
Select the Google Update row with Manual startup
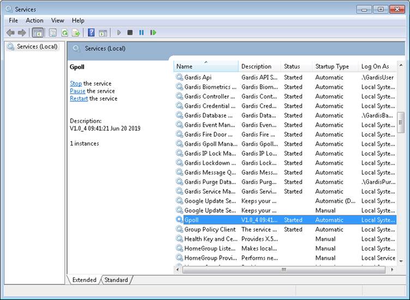pyautogui.click(x=286, y=211)
